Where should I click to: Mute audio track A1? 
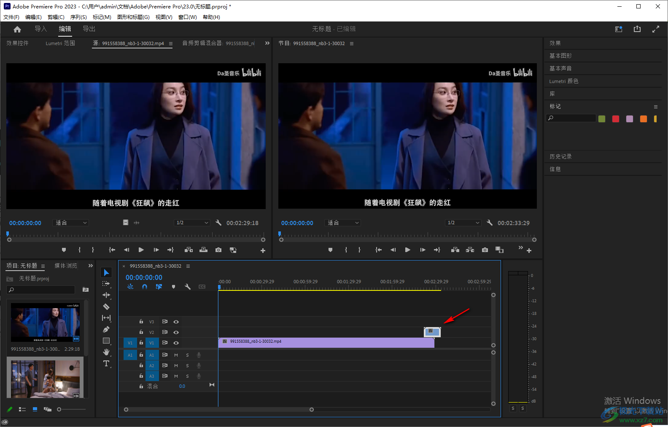tap(176, 355)
